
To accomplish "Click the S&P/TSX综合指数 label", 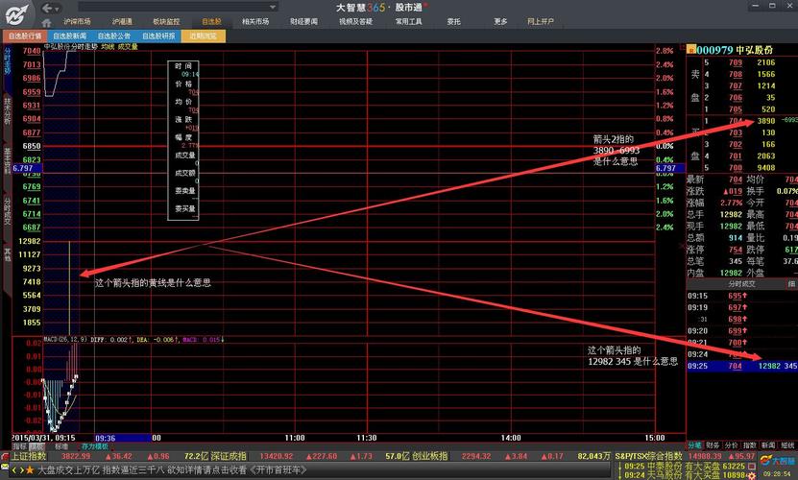I will 648,457.
